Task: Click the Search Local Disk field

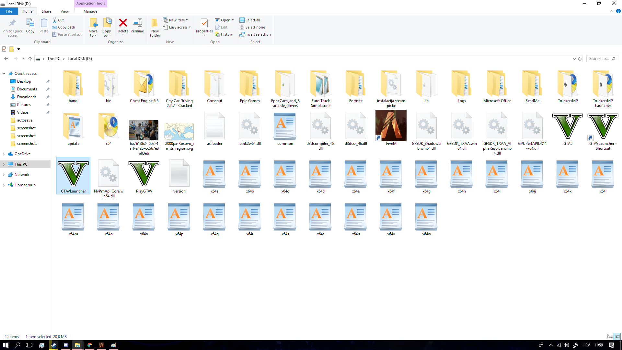Action: (x=602, y=59)
